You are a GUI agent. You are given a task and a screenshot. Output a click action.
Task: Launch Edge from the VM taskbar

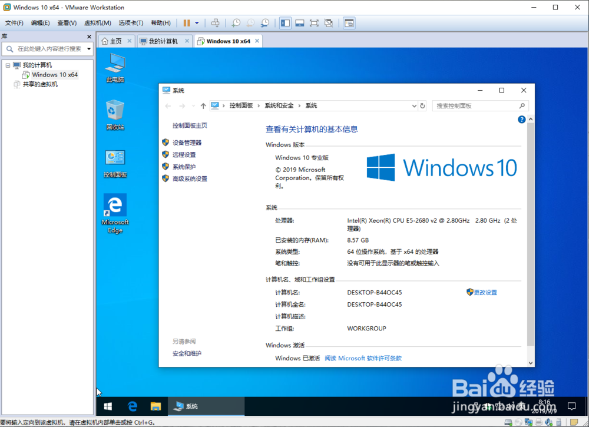click(x=132, y=406)
